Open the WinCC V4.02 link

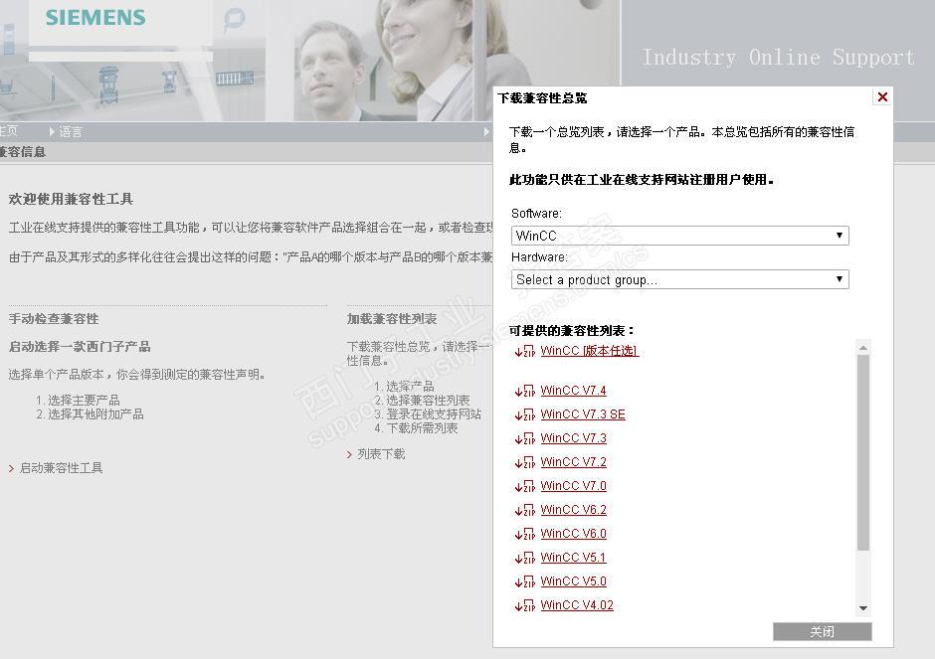(577, 605)
